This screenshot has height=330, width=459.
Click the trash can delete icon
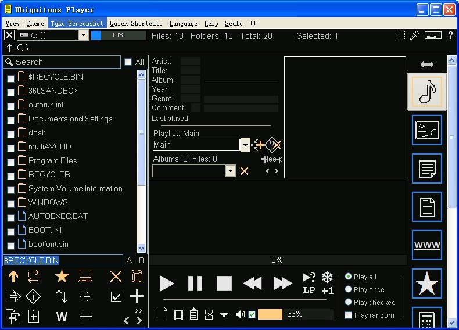(137, 277)
